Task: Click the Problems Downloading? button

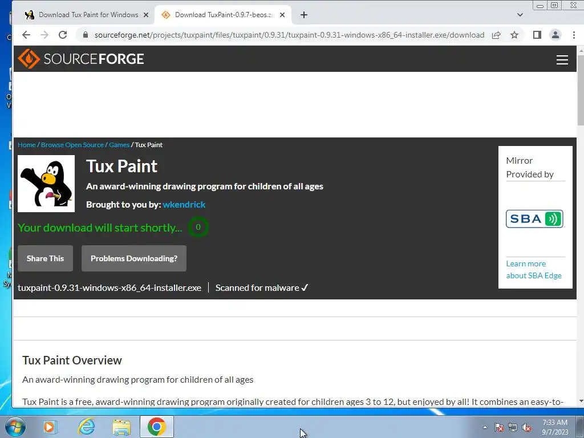Action: point(134,258)
